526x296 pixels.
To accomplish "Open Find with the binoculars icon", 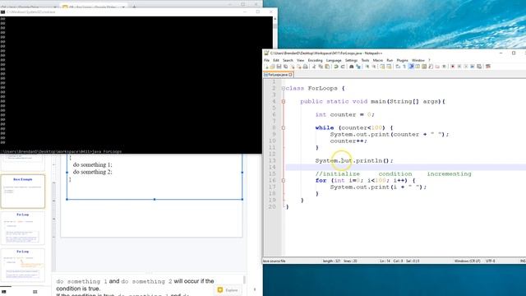I will coord(351,67).
